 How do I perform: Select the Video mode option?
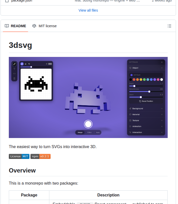pyautogui.click(x=89, y=132)
